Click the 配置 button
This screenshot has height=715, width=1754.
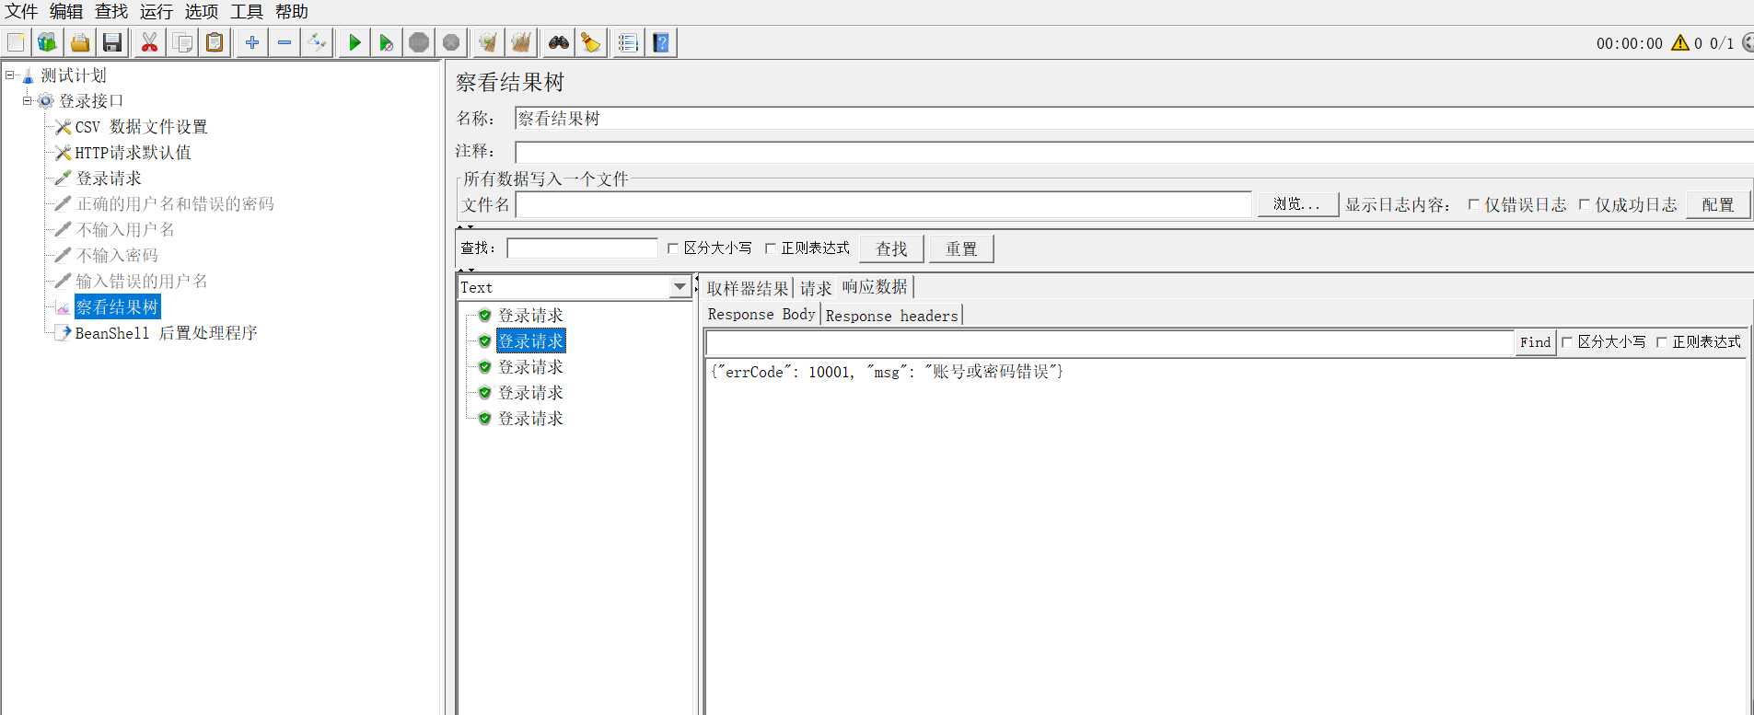(x=1718, y=204)
